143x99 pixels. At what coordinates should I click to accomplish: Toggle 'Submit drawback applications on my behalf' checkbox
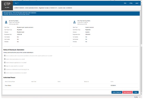5,63
